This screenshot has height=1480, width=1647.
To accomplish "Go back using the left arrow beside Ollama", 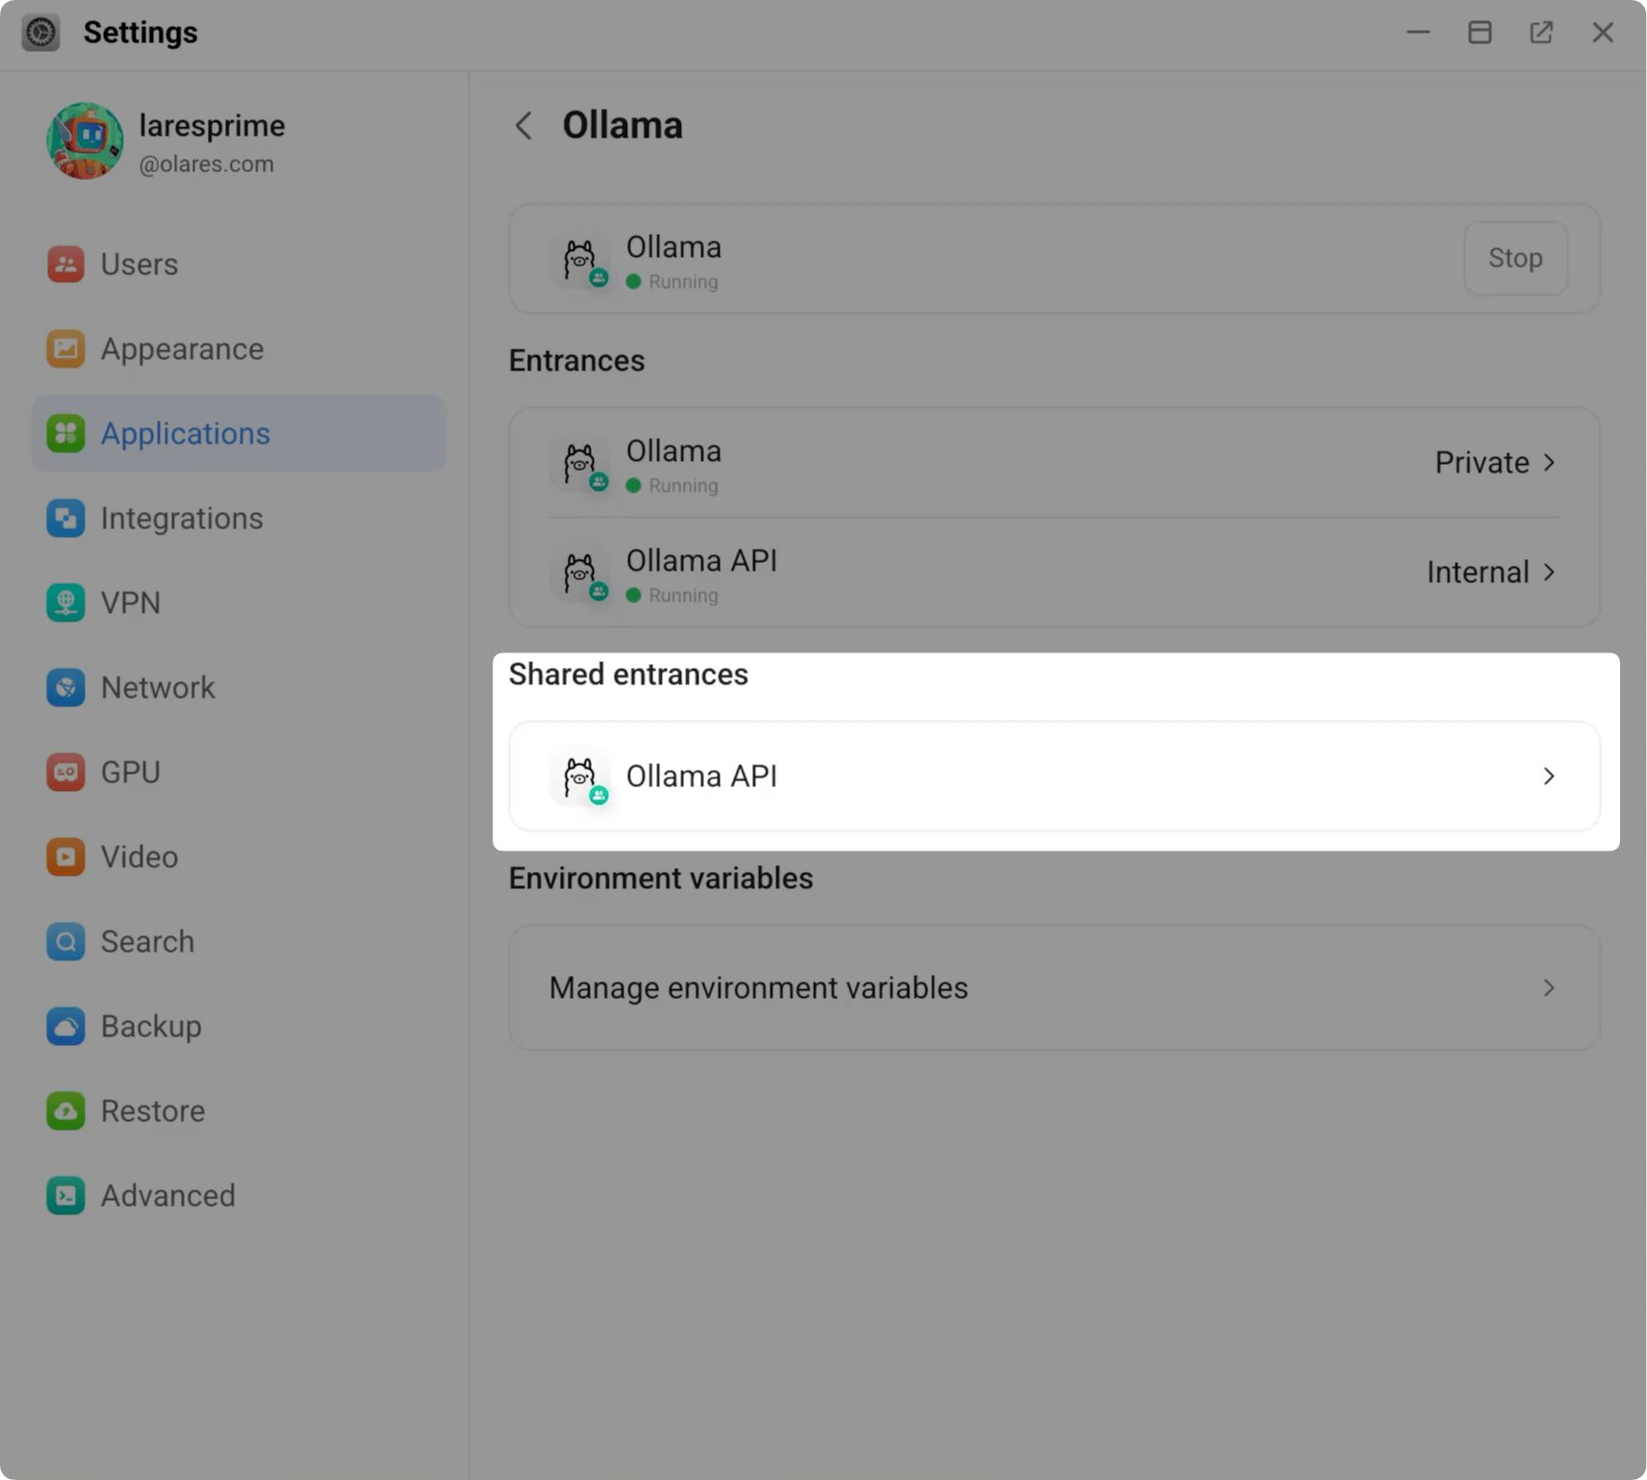I will (523, 125).
